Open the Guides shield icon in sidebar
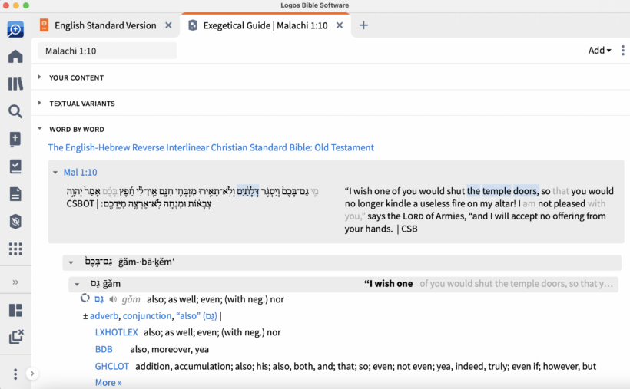Screen dimensions: 630x389 tap(15, 222)
